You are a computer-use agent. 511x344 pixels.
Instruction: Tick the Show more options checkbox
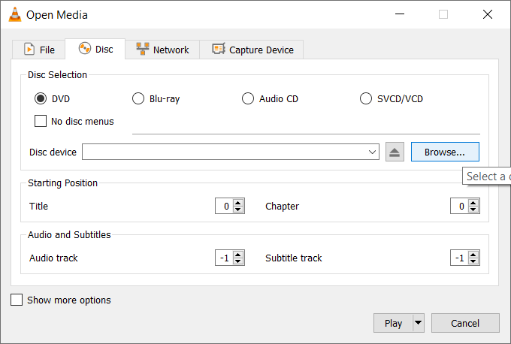coord(17,300)
